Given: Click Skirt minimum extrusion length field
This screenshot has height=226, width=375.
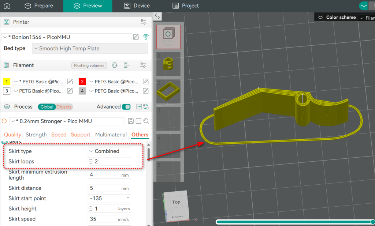Looking at the screenshot, I should tap(109, 175).
